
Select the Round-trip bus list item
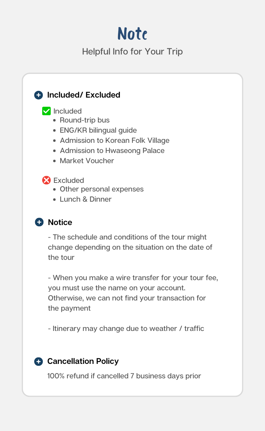[85, 120]
